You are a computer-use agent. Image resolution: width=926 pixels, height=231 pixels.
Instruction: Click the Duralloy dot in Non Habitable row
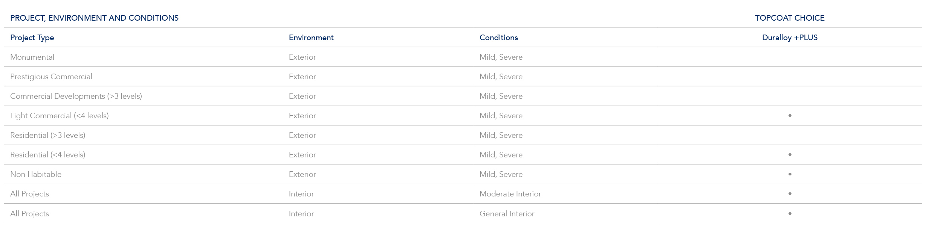point(790,174)
